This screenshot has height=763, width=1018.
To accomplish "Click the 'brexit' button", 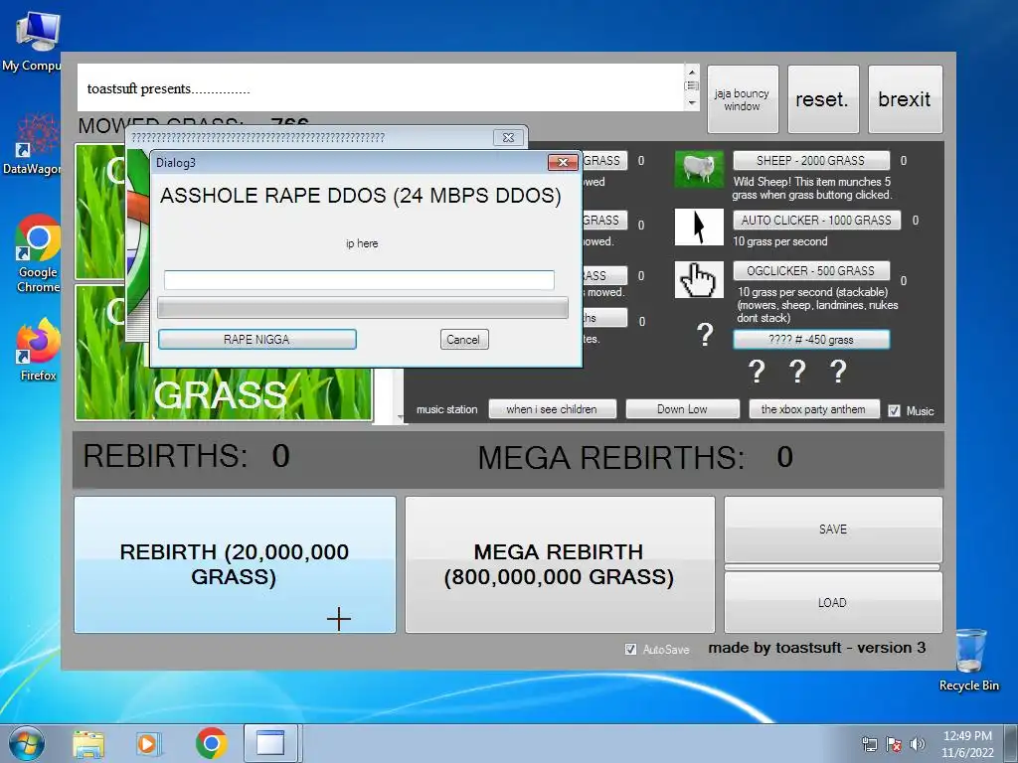I will 905,99.
